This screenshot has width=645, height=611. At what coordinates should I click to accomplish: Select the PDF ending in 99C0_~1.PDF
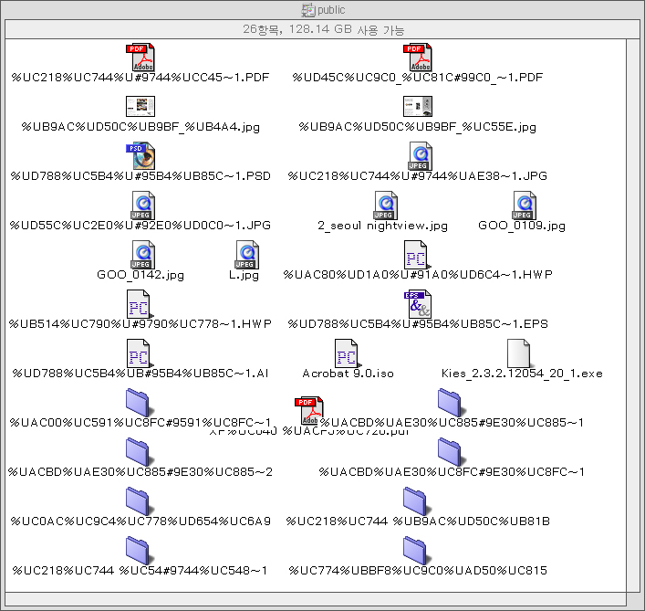418,58
